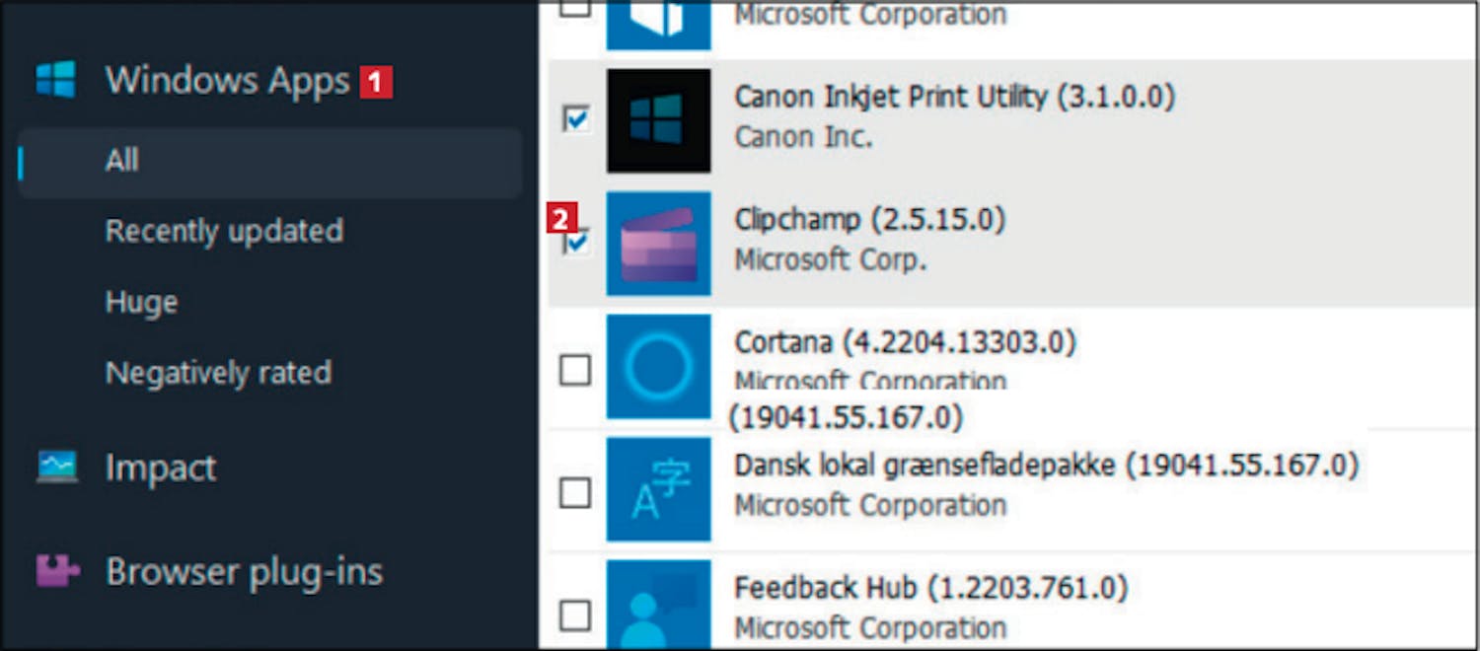Viewport: 1480px width, 651px height.
Task: Click the Canon Inkjet Print Utility app icon
Action: point(658,120)
